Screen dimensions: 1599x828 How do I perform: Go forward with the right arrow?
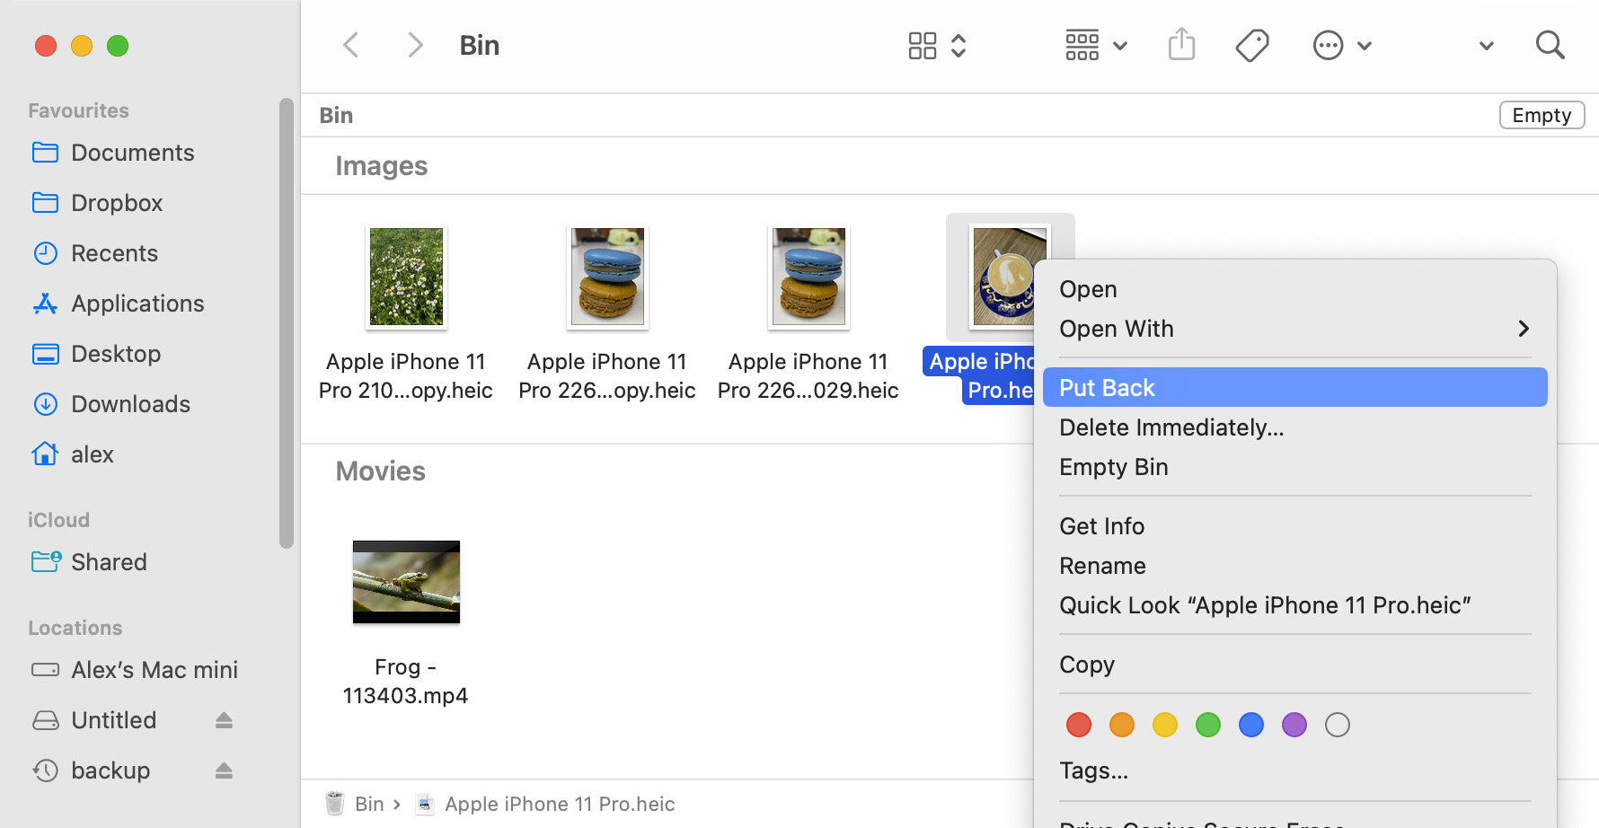coord(414,45)
